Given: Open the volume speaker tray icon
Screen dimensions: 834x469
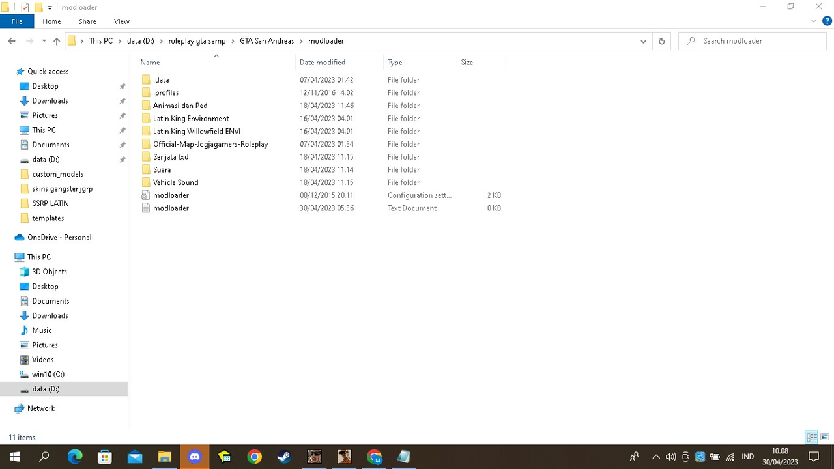Looking at the screenshot, I should tap(670, 457).
